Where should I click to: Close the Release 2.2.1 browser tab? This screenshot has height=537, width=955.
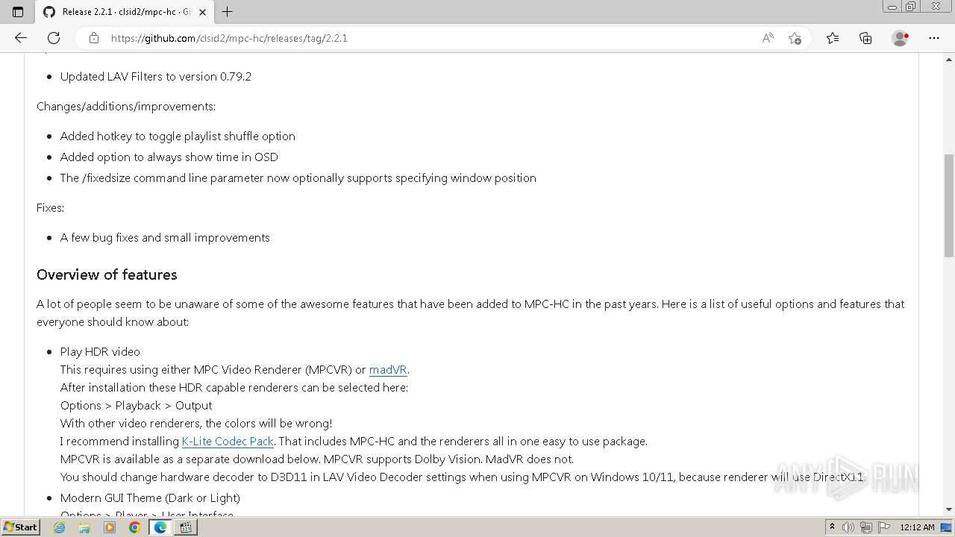click(x=202, y=12)
